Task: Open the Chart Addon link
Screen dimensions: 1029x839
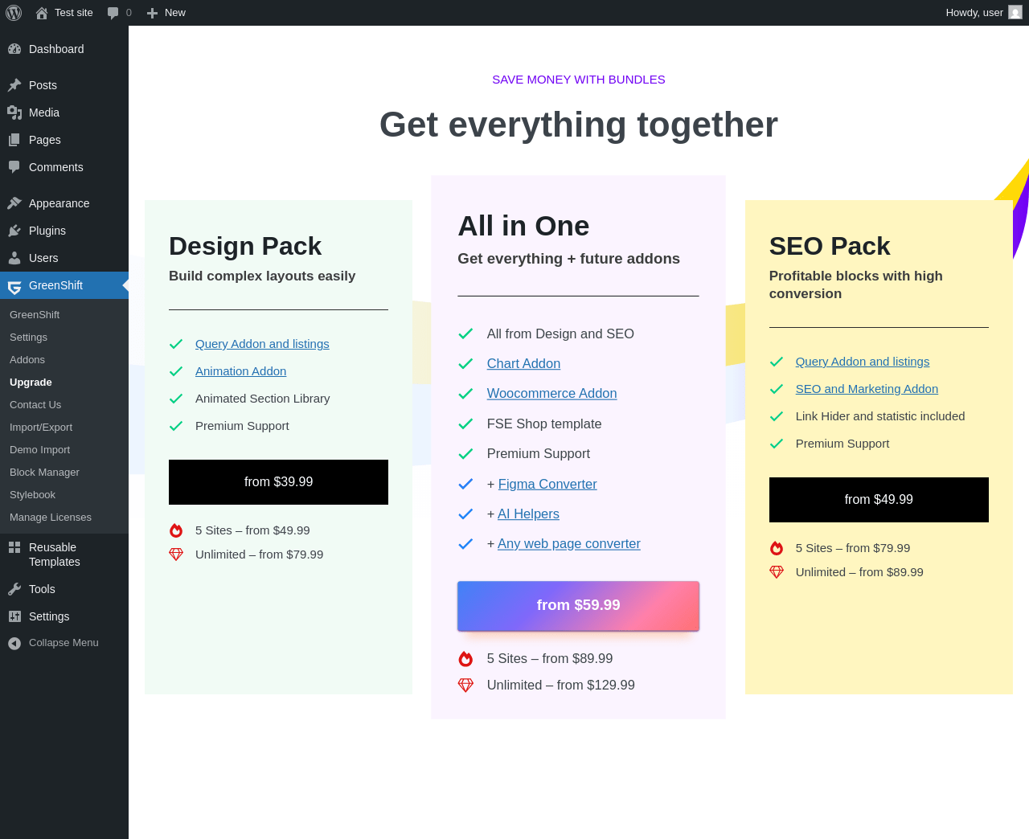Action: point(523,364)
